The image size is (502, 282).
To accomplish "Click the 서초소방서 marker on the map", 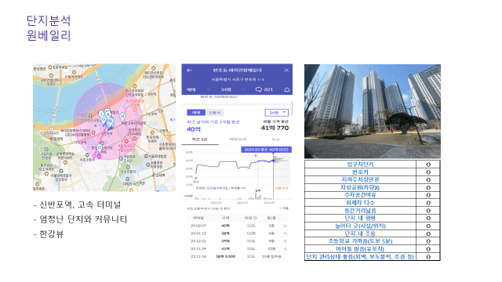I will tap(87, 155).
